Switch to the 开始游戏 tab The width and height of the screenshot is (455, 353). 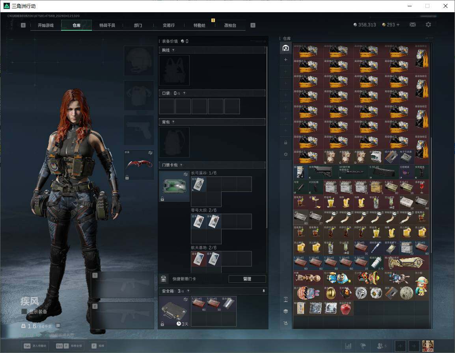click(x=46, y=25)
